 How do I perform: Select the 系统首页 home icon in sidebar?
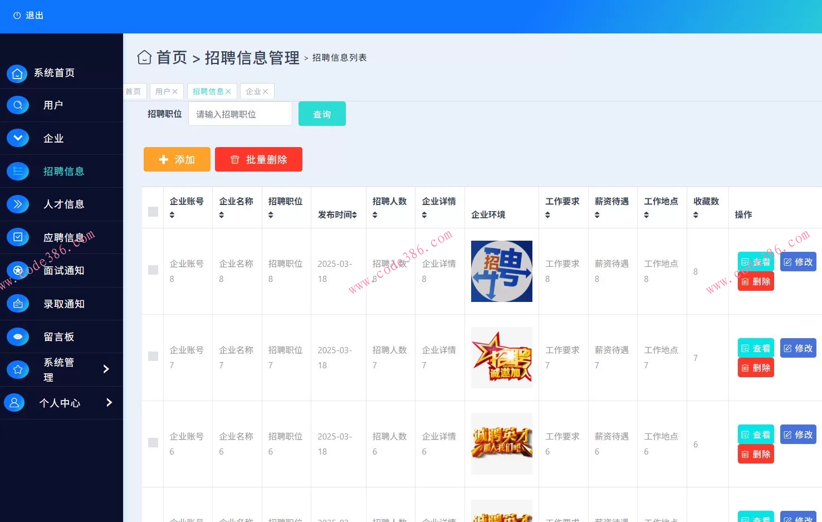click(17, 73)
